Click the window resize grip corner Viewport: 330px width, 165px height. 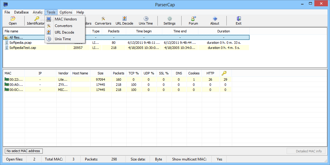click(x=326, y=161)
